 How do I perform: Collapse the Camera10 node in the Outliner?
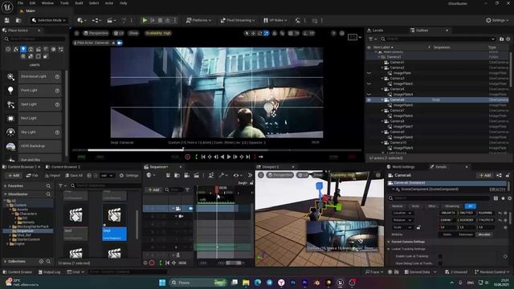pos(382,143)
